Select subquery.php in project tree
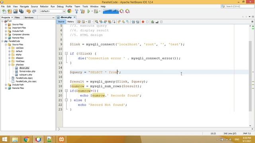255x143 pixels. (25, 75)
